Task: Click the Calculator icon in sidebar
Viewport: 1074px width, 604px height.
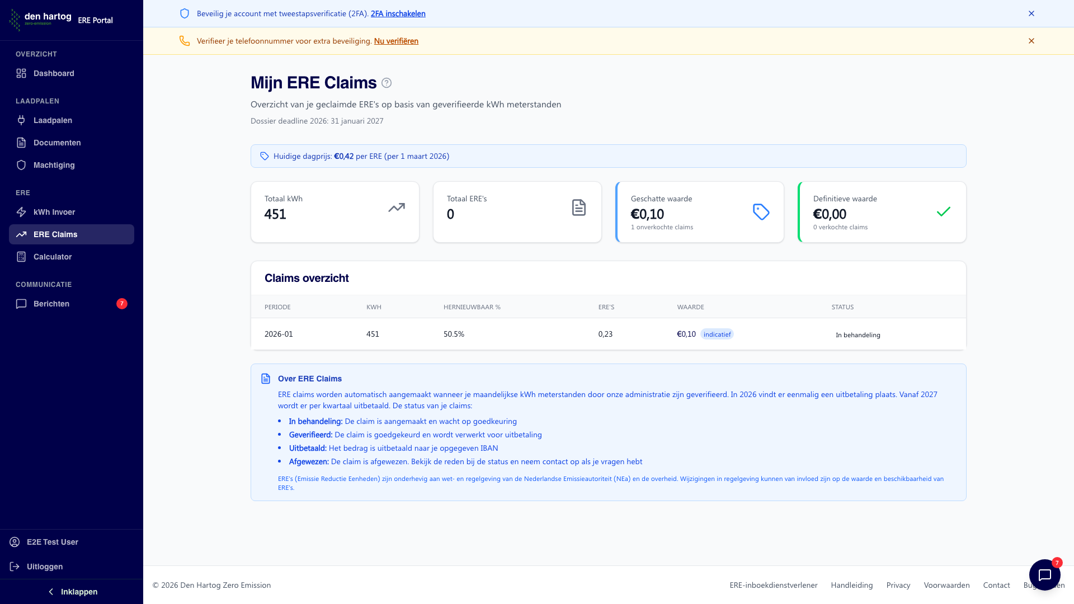Action: 21,257
